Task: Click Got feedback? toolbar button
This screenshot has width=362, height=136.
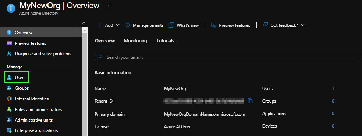Action: click(x=284, y=25)
